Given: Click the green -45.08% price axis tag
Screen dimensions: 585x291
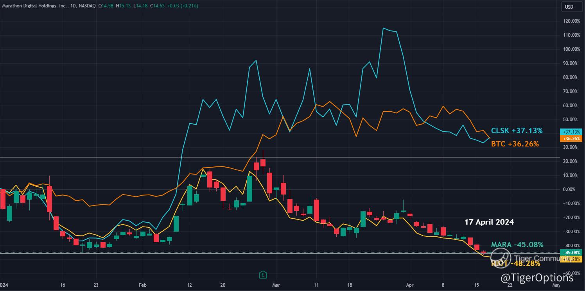Looking at the screenshot, I should click(x=571, y=252).
